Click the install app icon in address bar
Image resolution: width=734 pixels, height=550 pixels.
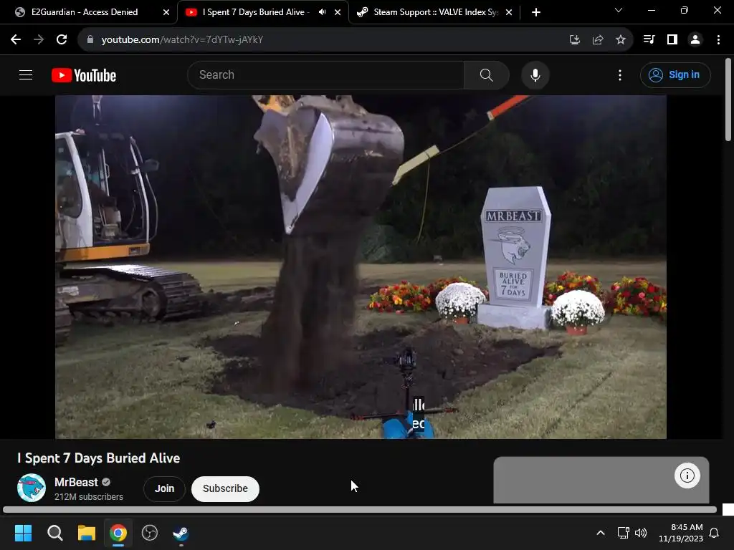(x=575, y=40)
